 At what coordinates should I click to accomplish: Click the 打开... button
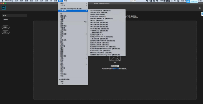click(x=5, y=32)
